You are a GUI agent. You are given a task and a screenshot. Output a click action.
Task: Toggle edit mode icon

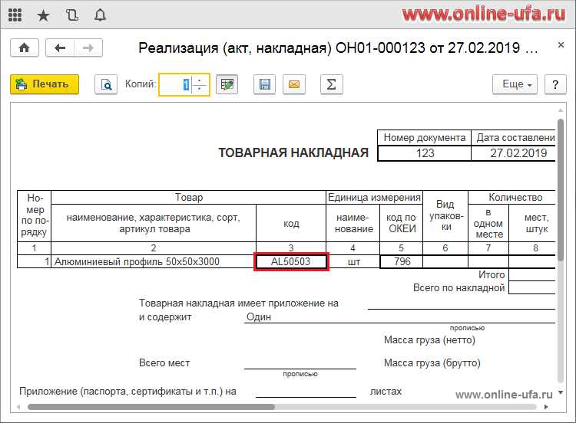(226, 84)
